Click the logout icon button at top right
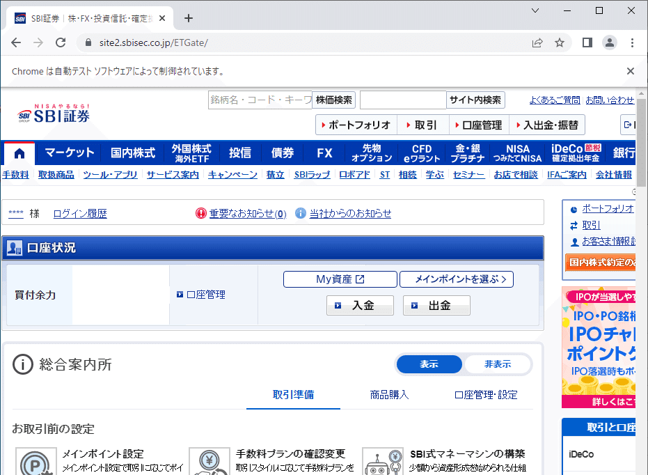This screenshot has width=648, height=475. click(628, 125)
